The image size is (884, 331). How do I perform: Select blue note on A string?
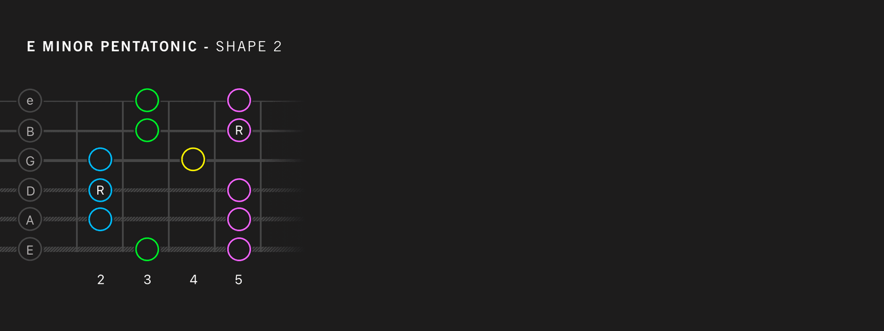point(100,219)
